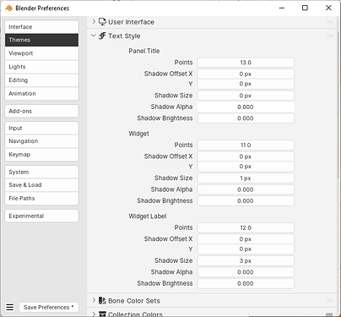This screenshot has height=317, width=341.
Task: Expand the User Interface panel
Action: (x=94, y=21)
